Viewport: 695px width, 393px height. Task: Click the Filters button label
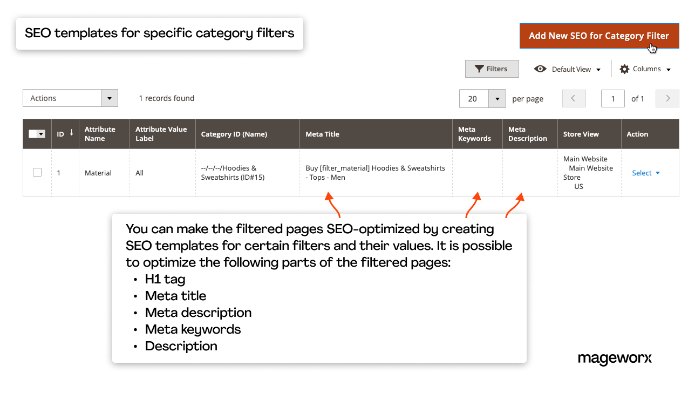coord(496,69)
